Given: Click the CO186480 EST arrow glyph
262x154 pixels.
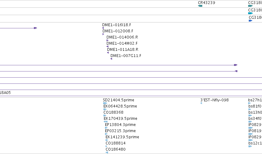Looking at the screenshot, I should coord(107,152).
